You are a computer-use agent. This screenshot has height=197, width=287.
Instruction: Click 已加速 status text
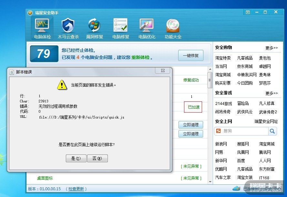point(194,107)
